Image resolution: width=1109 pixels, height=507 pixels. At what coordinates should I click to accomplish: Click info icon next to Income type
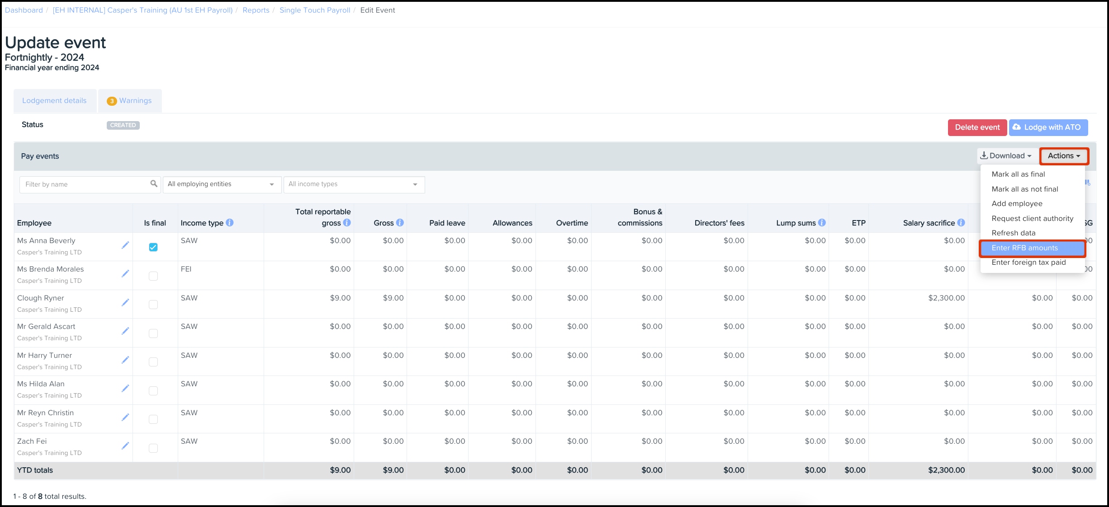pos(230,223)
